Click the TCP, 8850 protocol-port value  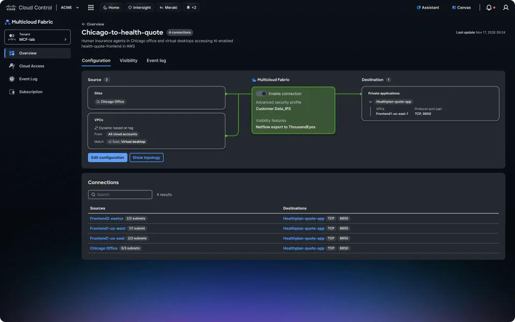[x=423, y=114]
